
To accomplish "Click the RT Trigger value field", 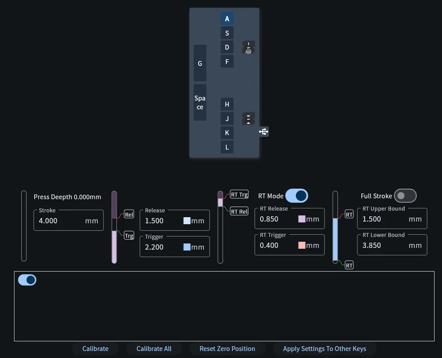I will pyautogui.click(x=289, y=245).
